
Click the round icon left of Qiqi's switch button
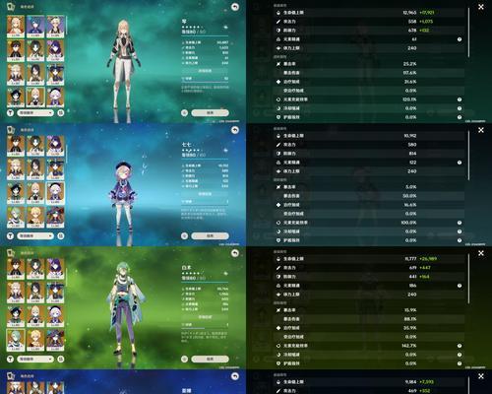click(x=184, y=235)
